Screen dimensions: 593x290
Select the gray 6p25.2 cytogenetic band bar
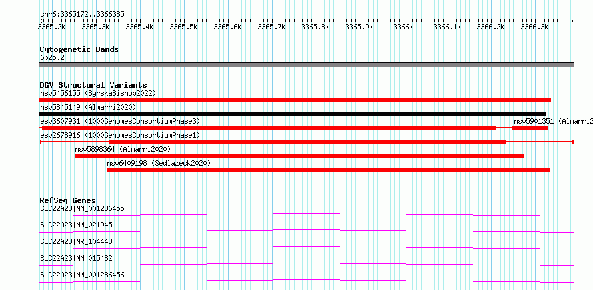coord(306,65)
